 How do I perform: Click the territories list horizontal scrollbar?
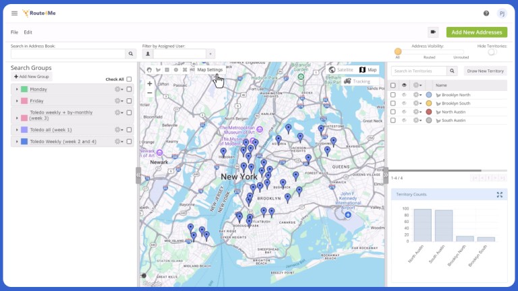(435, 170)
